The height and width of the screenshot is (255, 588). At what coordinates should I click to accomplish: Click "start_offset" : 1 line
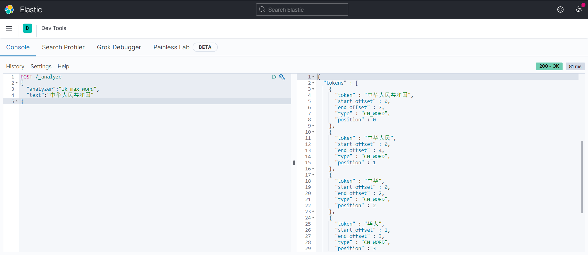coord(363,230)
